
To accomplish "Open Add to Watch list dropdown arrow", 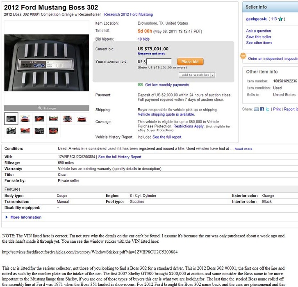I will pos(213,75).
